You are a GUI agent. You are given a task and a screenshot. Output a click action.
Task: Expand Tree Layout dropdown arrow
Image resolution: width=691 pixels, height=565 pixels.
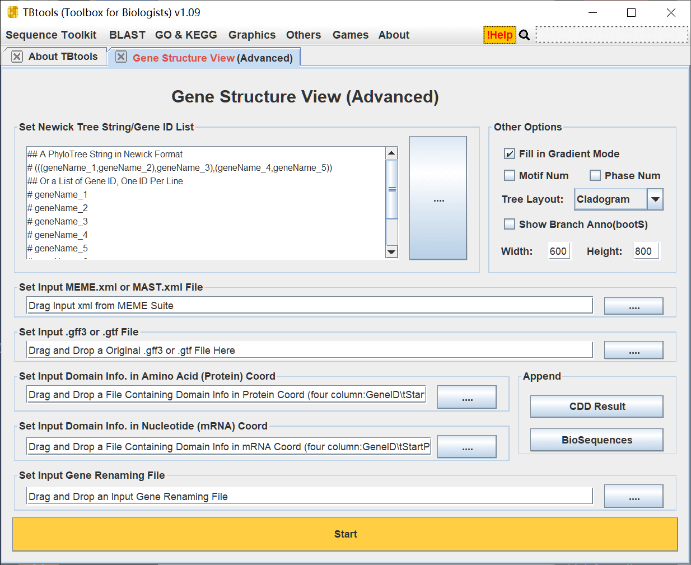[655, 199]
